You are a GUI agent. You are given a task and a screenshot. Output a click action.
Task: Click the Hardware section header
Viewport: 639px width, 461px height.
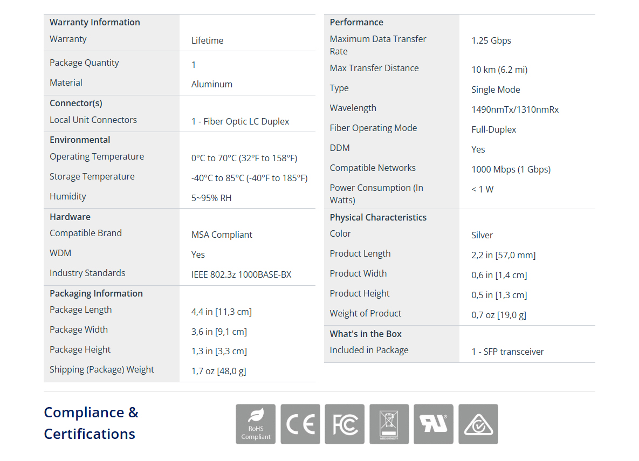70,217
